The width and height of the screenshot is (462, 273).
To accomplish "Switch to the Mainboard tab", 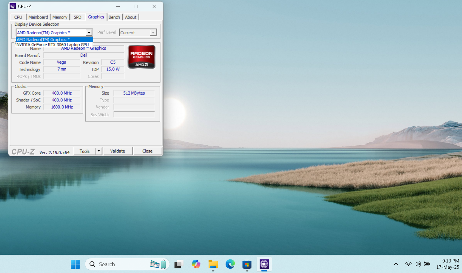I will pyautogui.click(x=38, y=17).
